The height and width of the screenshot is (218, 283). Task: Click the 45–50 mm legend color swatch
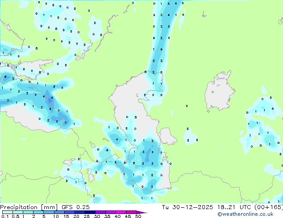[131, 212]
